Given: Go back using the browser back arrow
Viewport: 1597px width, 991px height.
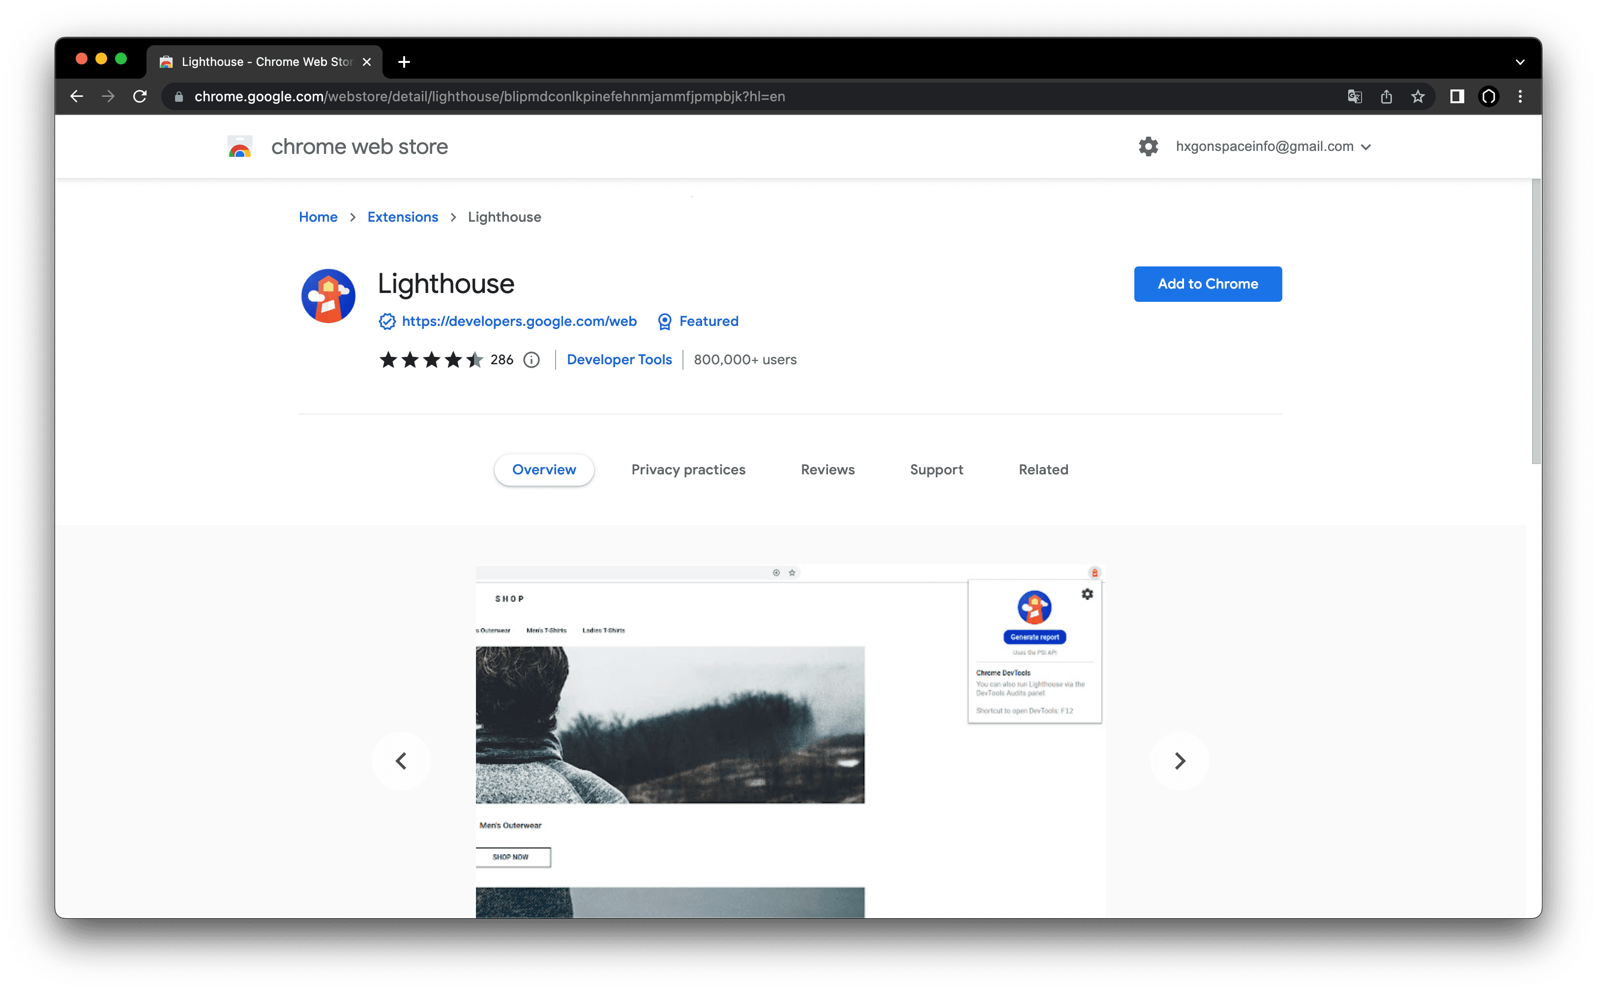Looking at the screenshot, I should click(x=77, y=96).
